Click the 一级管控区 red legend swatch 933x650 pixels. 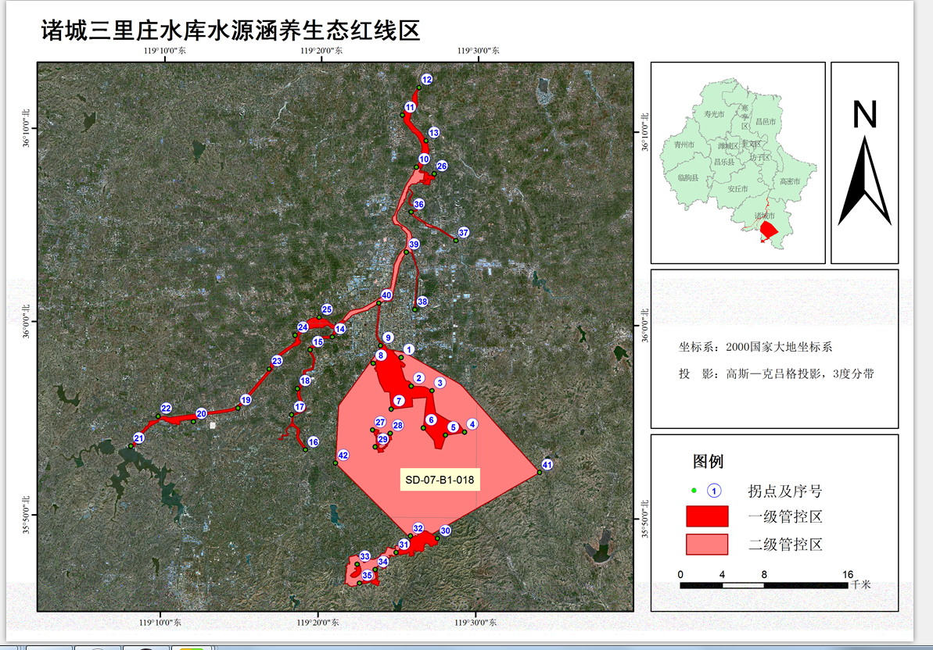click(x=706, y=516)
